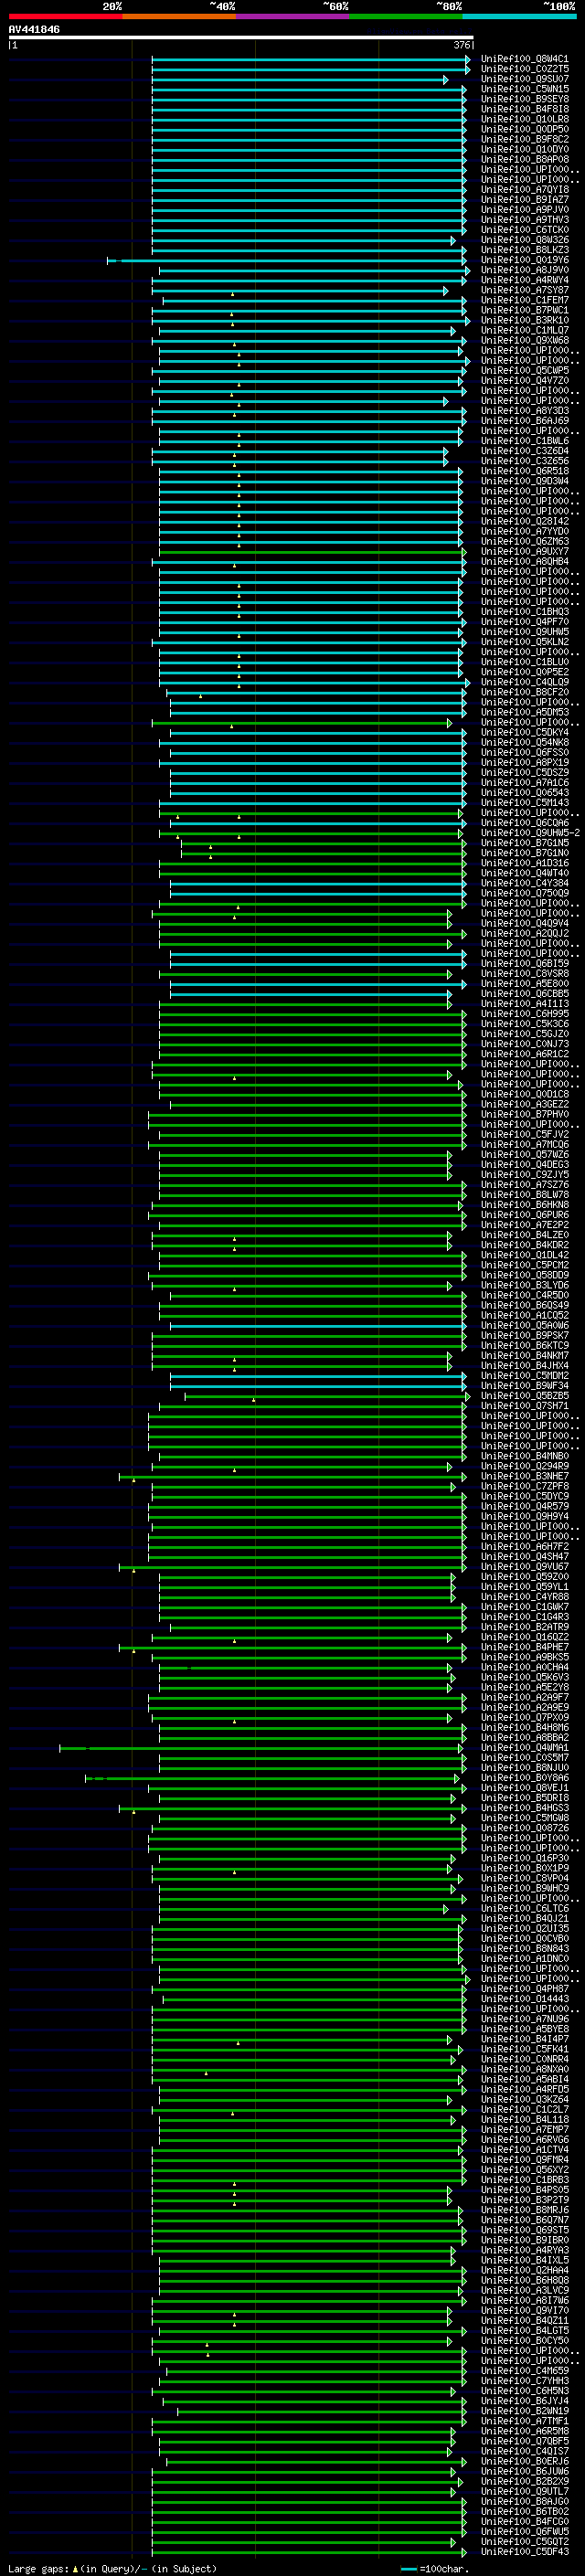
Task: Select the UniRef100_B9IAZ7 label
Action: point(524,200)
